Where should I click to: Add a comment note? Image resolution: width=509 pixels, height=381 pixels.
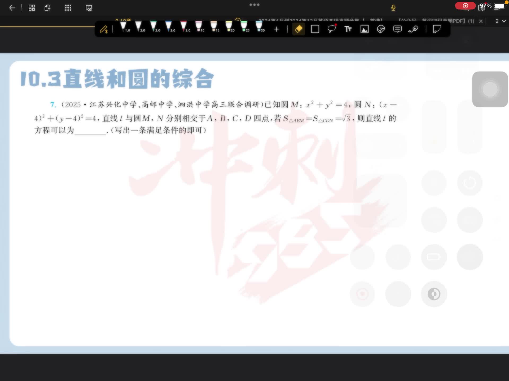[397, 29]
